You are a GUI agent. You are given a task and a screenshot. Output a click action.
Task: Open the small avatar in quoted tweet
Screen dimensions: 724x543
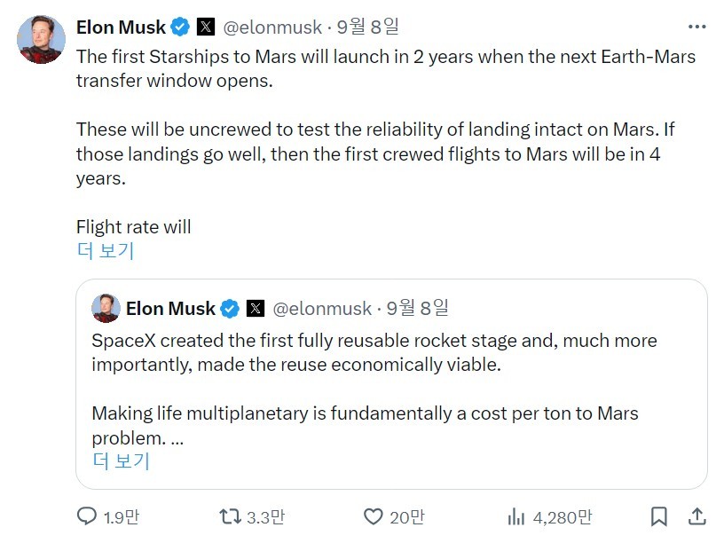point(106,308)
